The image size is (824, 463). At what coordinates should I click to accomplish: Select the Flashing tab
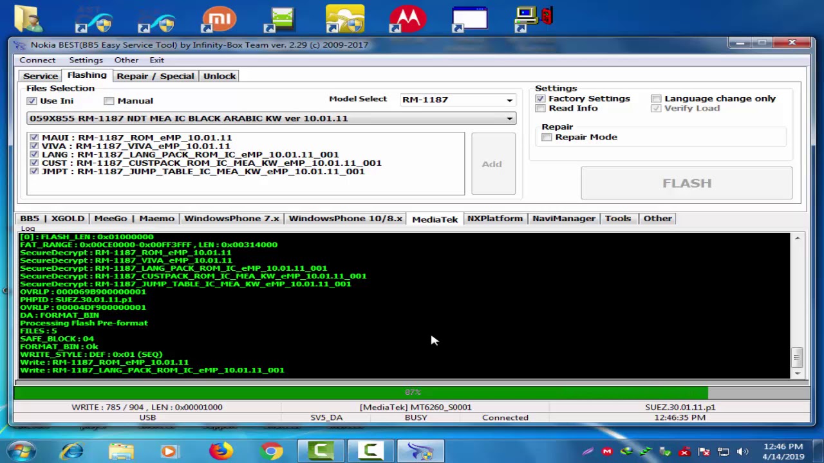coord(87,75)
